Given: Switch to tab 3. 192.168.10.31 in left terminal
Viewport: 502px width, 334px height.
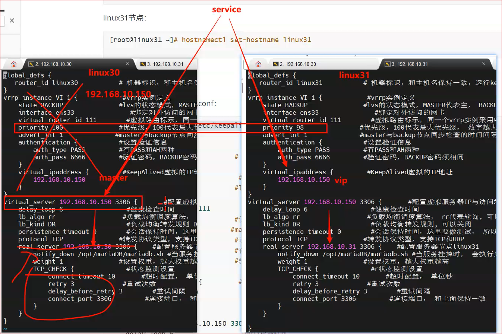Looking at the screenshot, I should (x=162, y=64).
